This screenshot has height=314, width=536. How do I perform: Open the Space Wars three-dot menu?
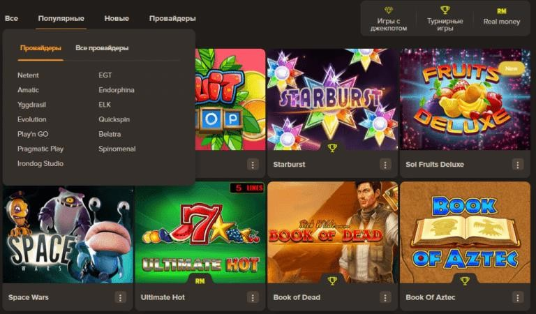[120, 297]
